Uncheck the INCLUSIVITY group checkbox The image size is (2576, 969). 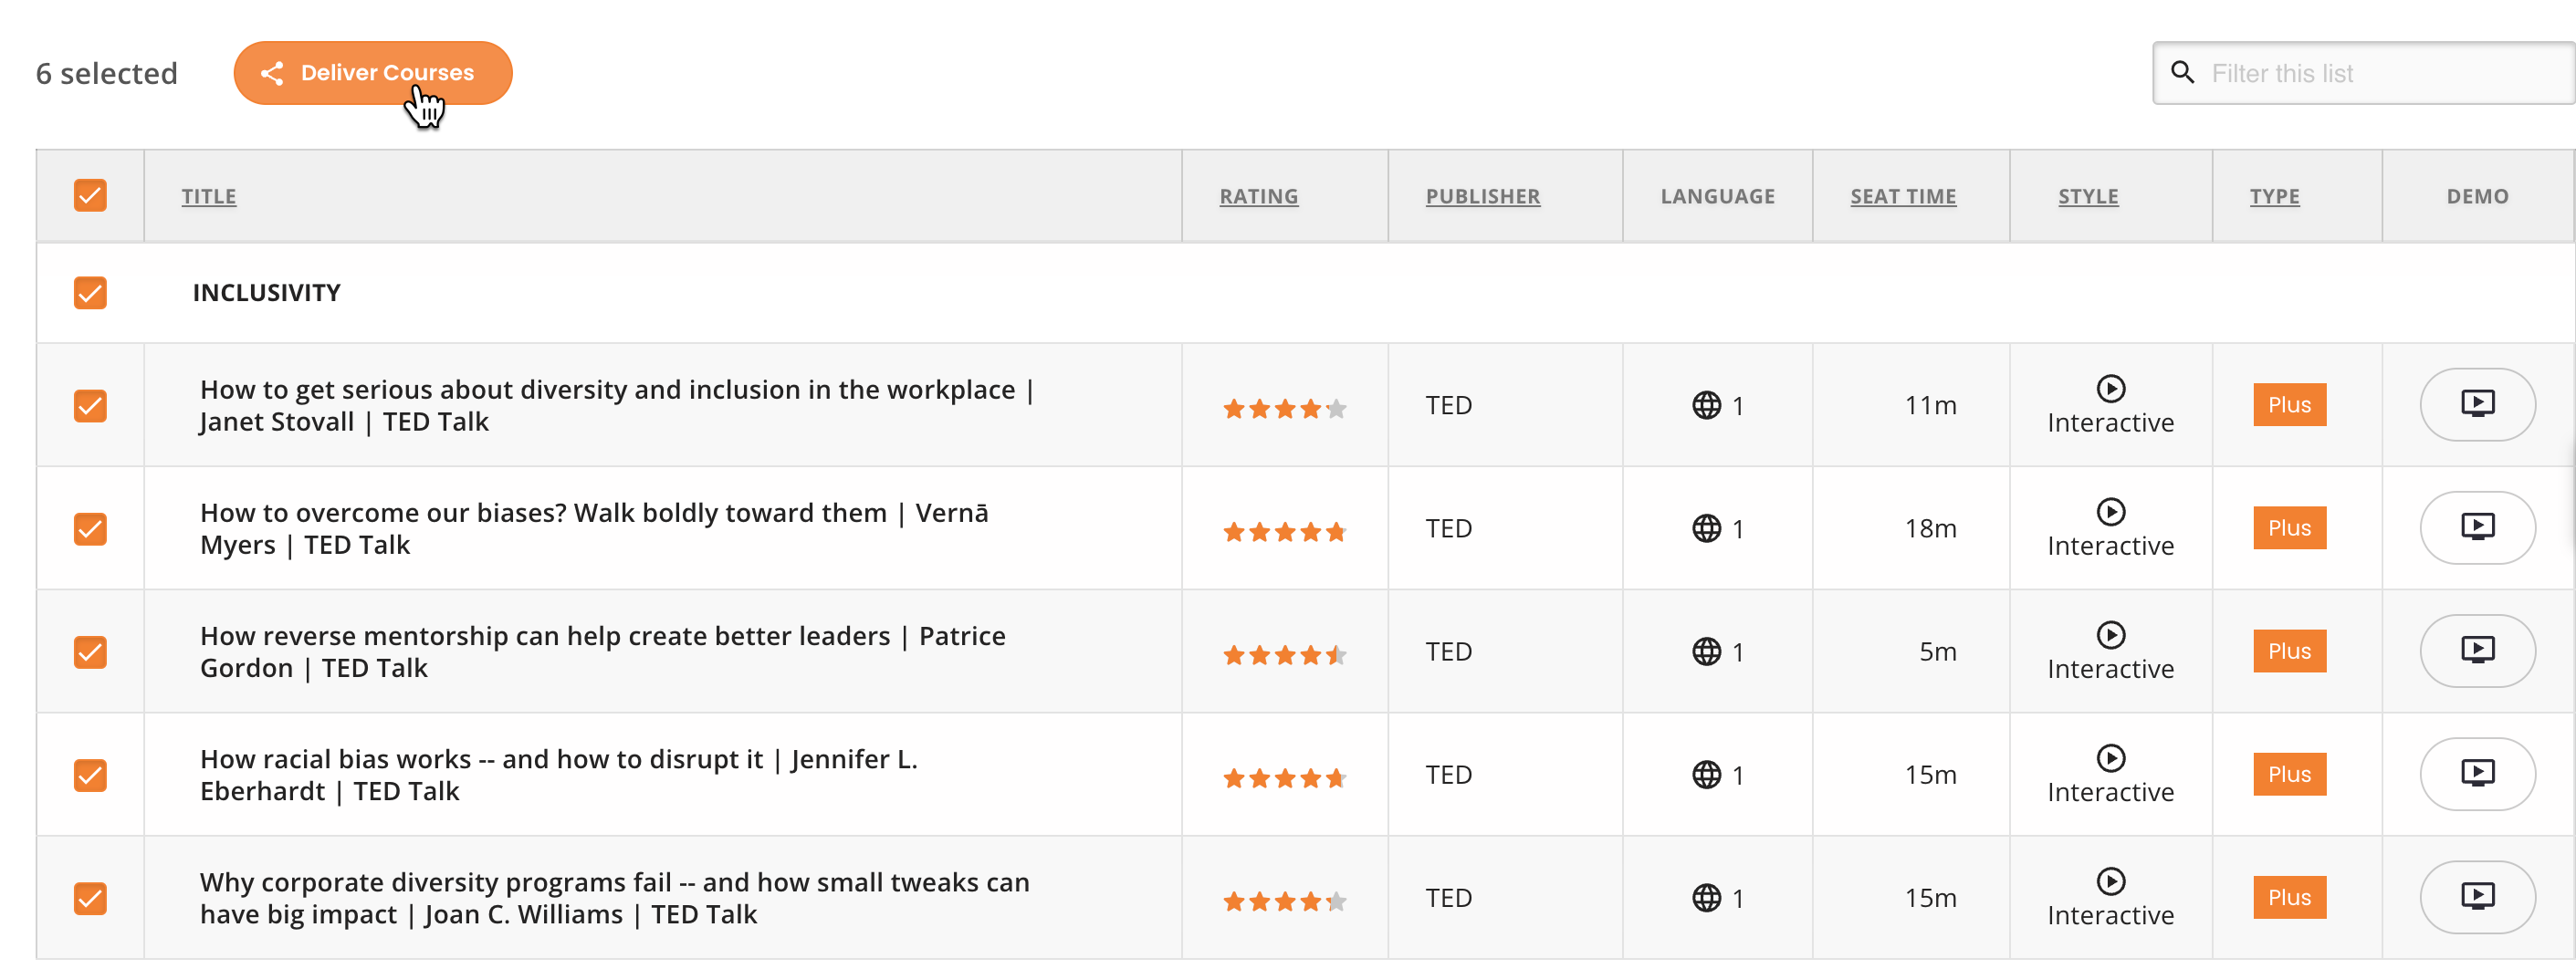click(x=90, y=293)
